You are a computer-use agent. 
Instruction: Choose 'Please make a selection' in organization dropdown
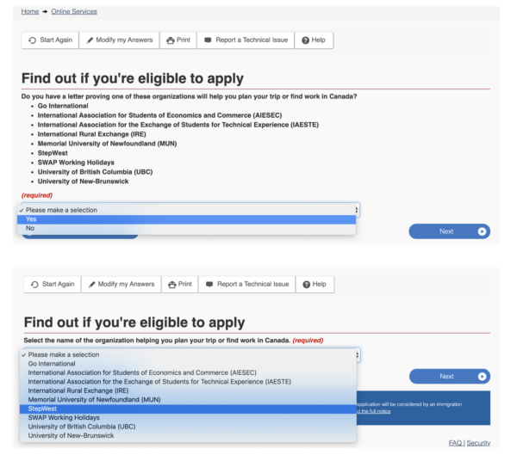(188, 354)
